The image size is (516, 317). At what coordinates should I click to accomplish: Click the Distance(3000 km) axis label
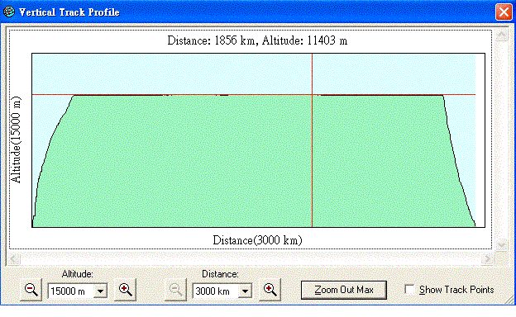(x=257, y=240)
